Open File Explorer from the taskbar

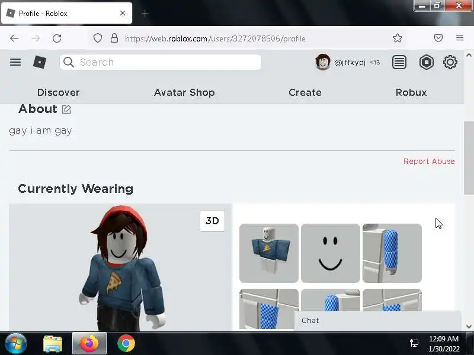[53, 344]
